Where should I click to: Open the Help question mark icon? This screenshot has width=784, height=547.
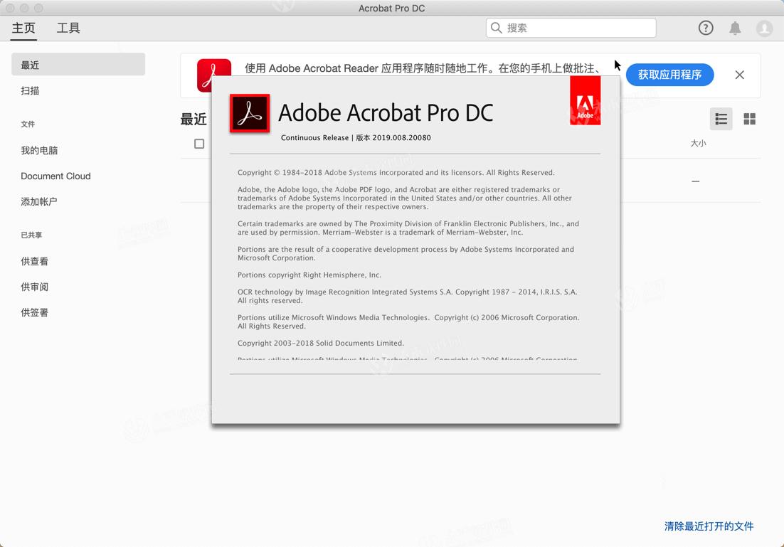point(705,27)
